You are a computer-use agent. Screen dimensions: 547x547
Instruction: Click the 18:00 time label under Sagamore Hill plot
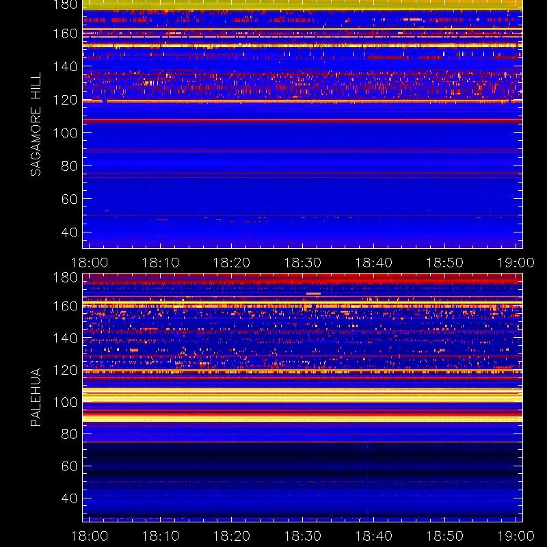click(x=90, y=263)
